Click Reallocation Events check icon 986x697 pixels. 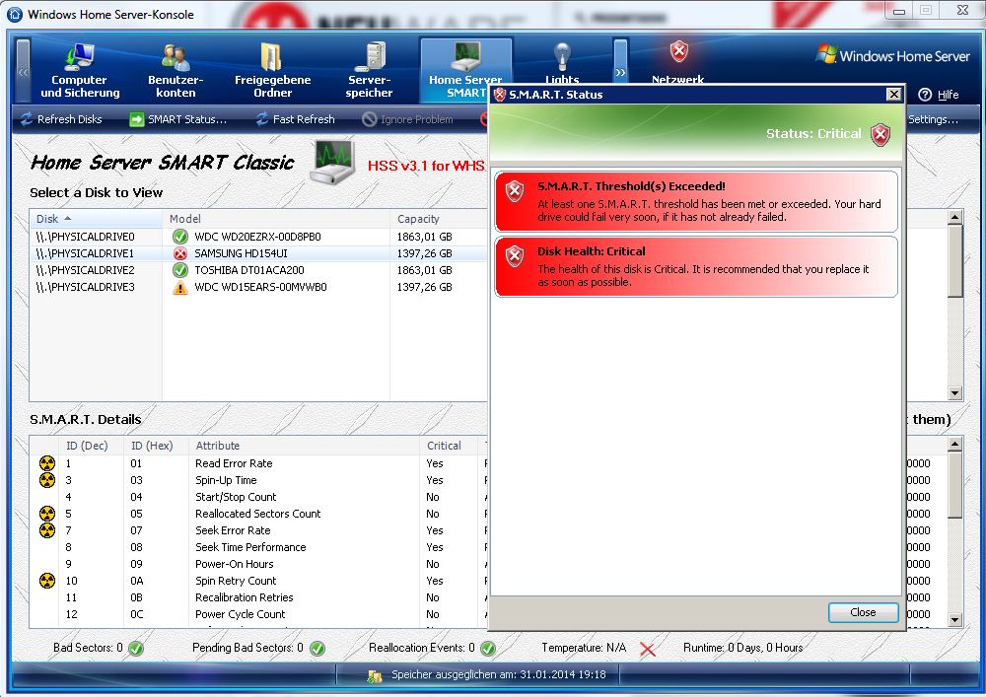tap(488, 648)
